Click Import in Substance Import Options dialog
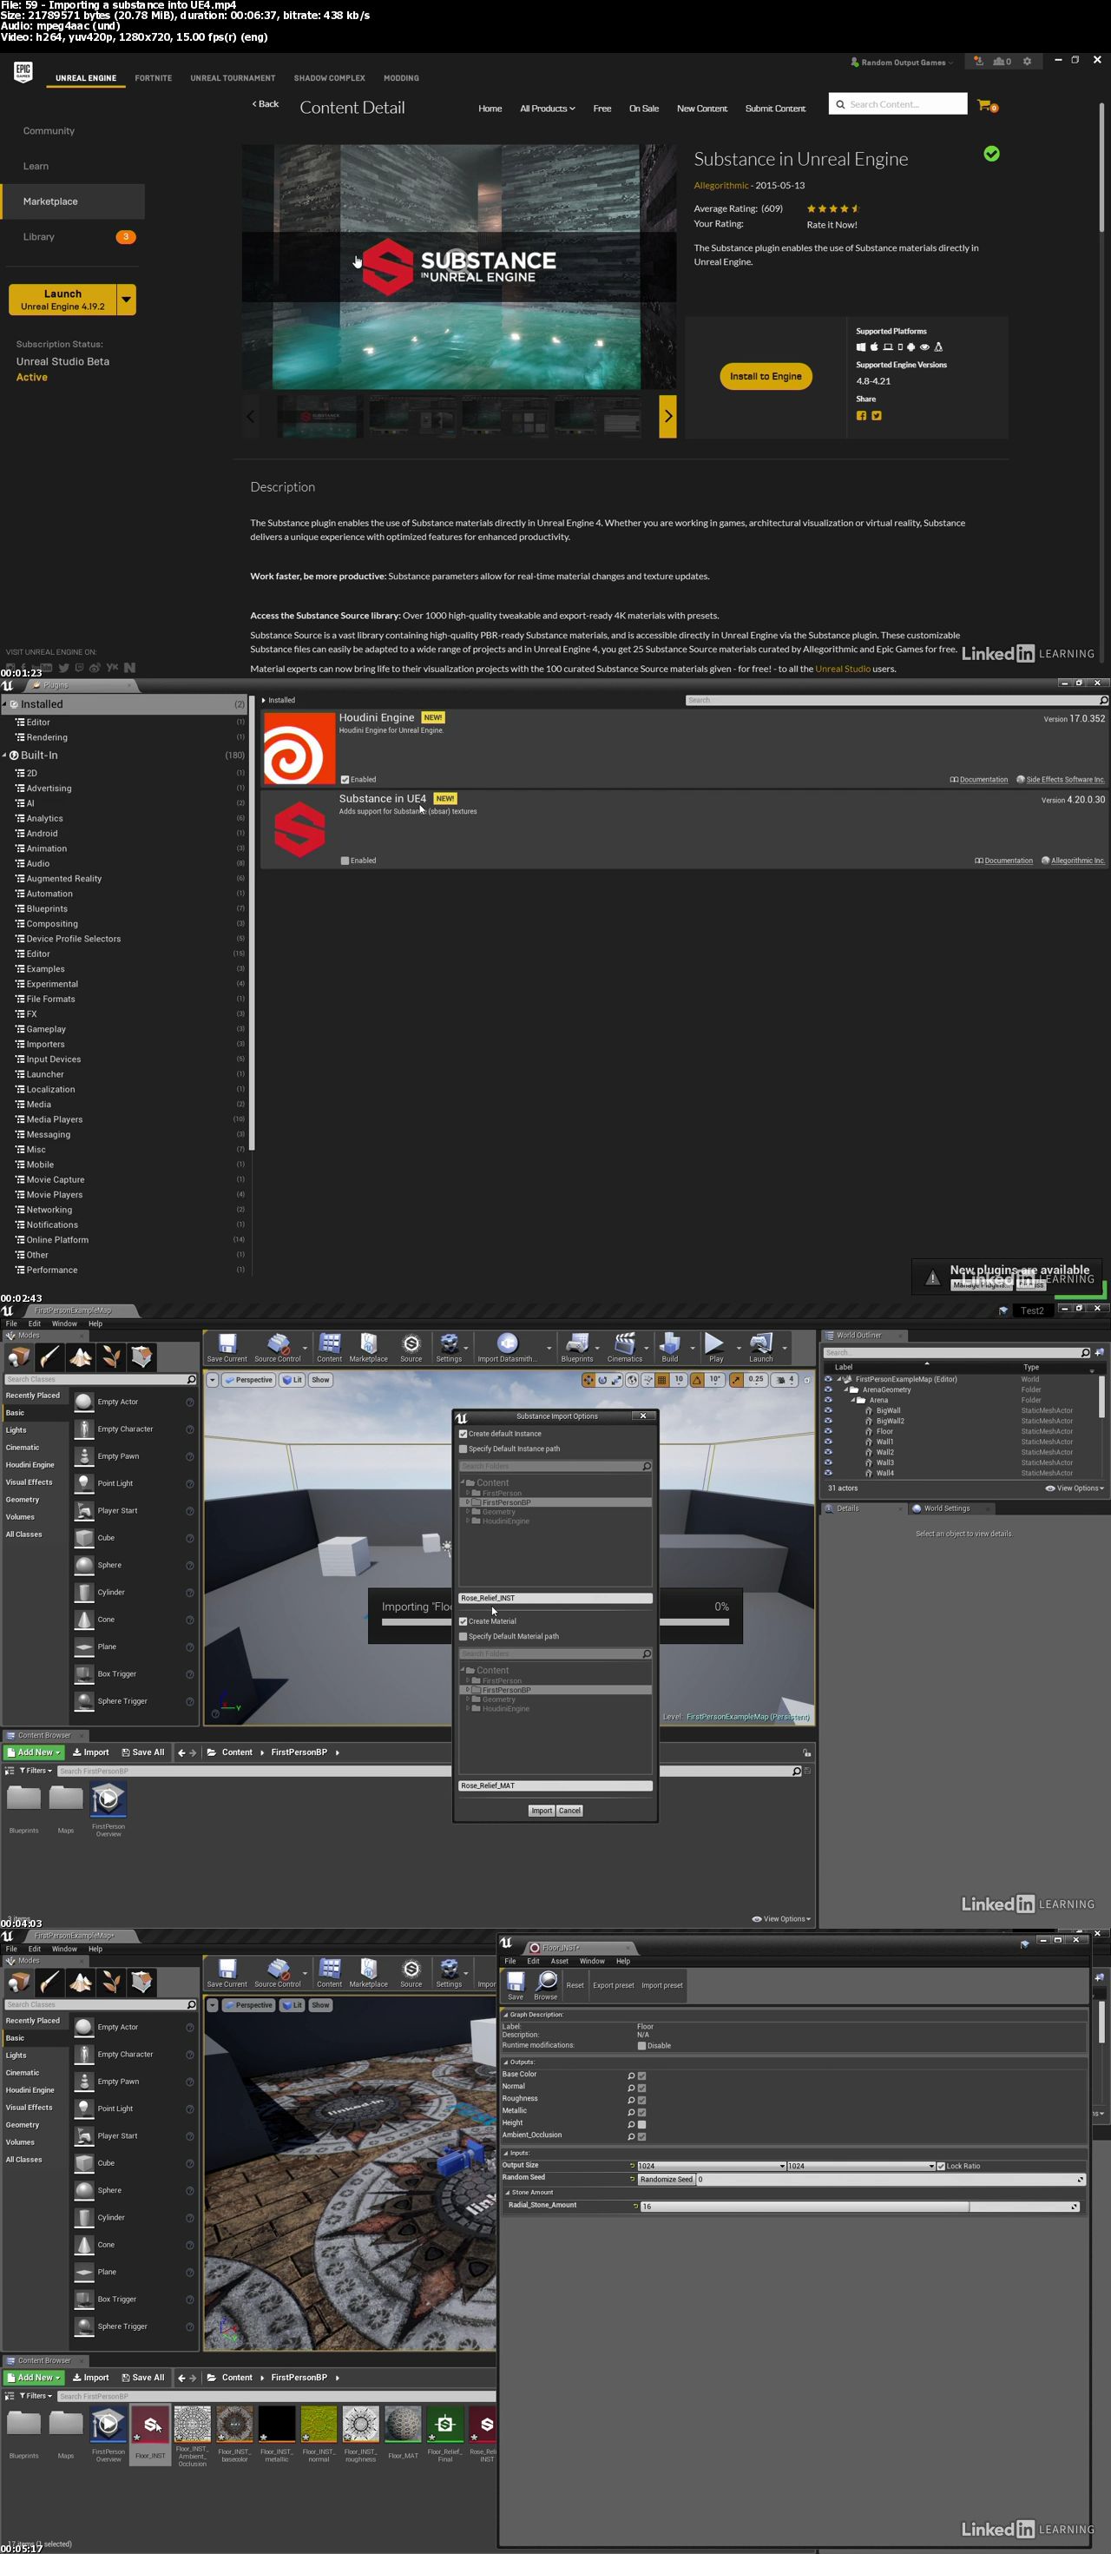The height and width of the screenshot is (2554, 1111). tap(541, 1811)
